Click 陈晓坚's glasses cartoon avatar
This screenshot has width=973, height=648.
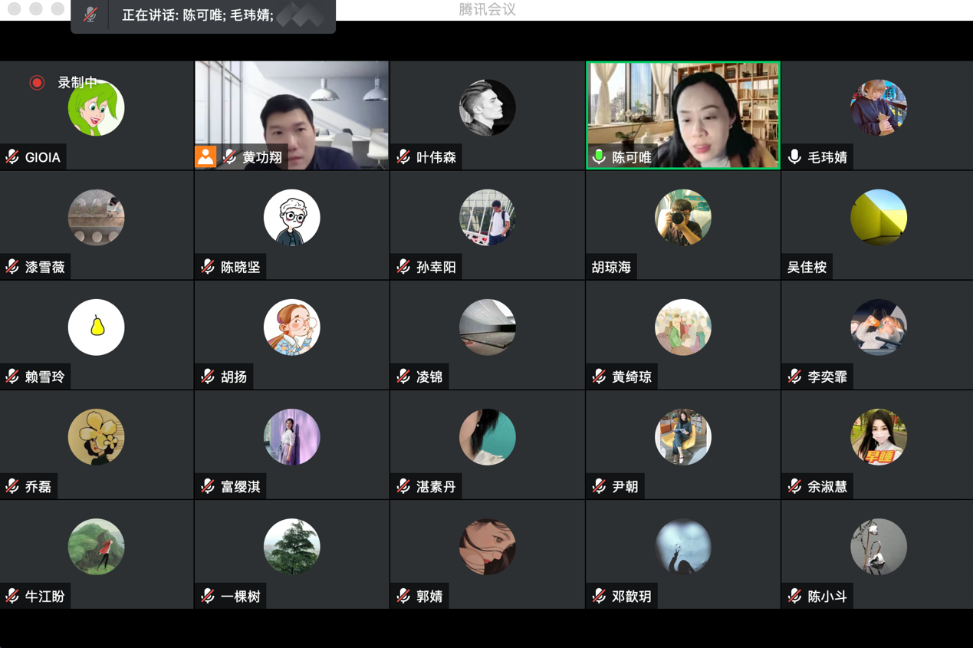coord(291,218)
